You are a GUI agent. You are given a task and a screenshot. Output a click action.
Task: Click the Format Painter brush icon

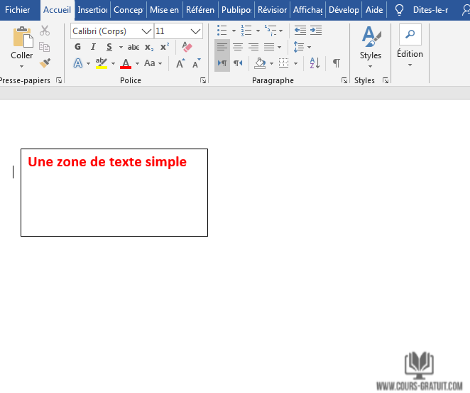[45, 63]
